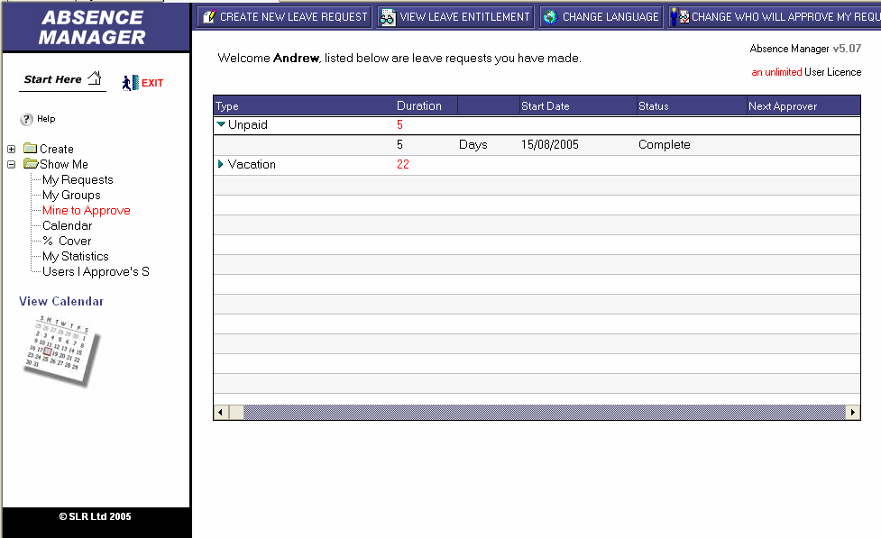
Task: Open Create New Leave Request
Action: 284,17
